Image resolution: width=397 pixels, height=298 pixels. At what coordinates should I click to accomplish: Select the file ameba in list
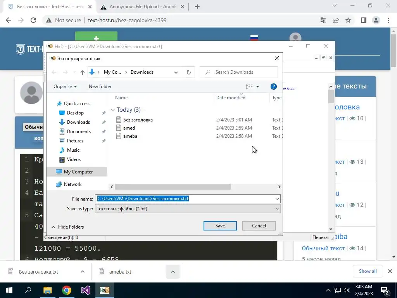coord(130,136)
